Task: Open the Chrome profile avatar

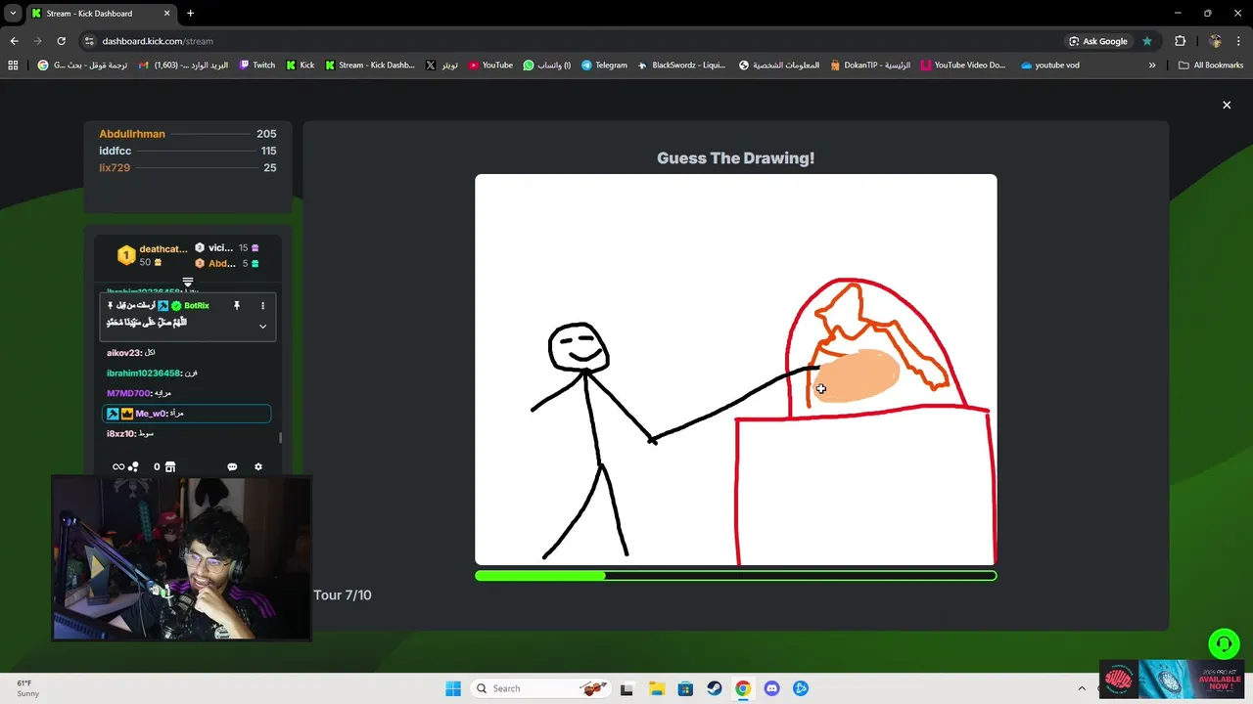Action: [1216, 41]
